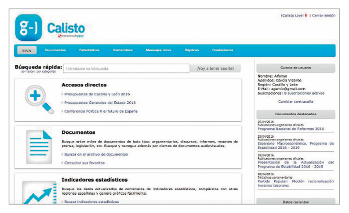Click Buscar en el archivo de documentos
The width and height of the screenshot is (349, 213).
[96, 154]
